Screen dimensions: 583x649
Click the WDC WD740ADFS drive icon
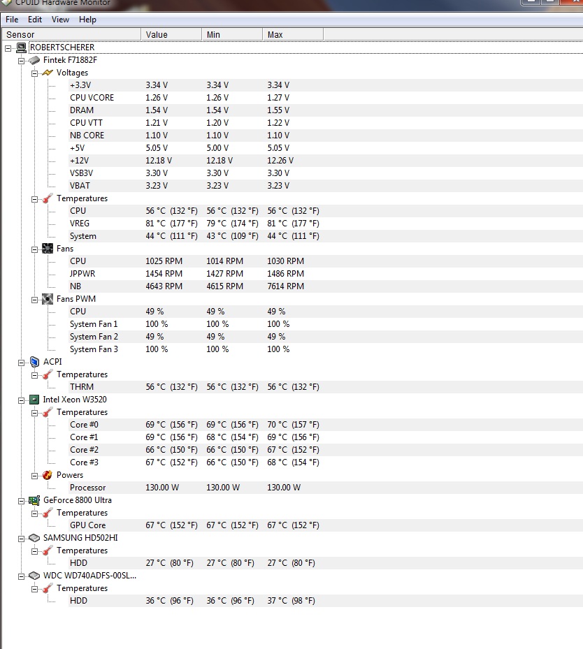tap(34, 576)
